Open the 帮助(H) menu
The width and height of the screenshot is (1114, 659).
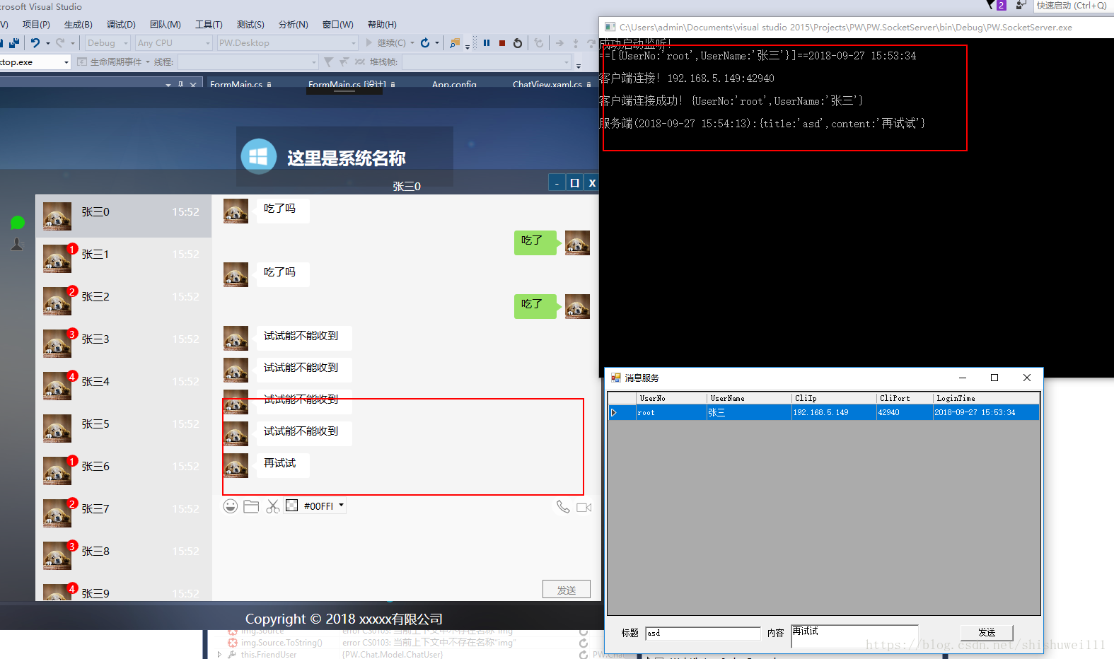(382, 24)
